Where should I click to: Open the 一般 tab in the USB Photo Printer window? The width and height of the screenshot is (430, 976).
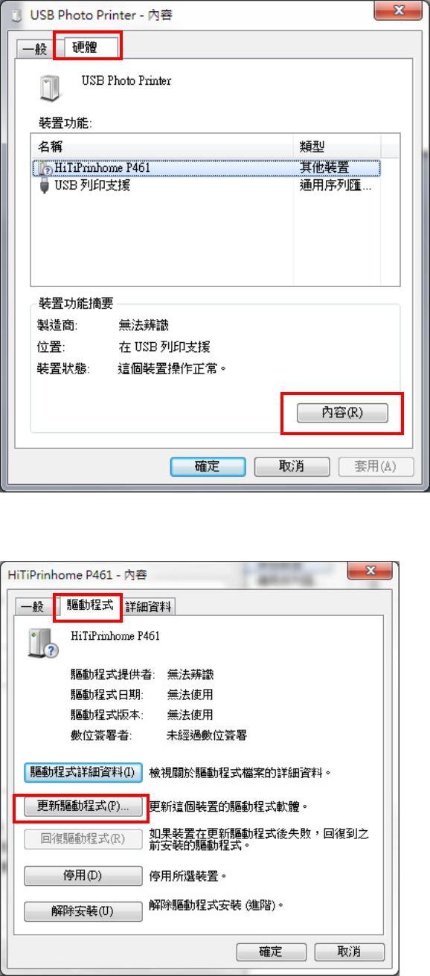pyautogui.click(x=36, y=50)
